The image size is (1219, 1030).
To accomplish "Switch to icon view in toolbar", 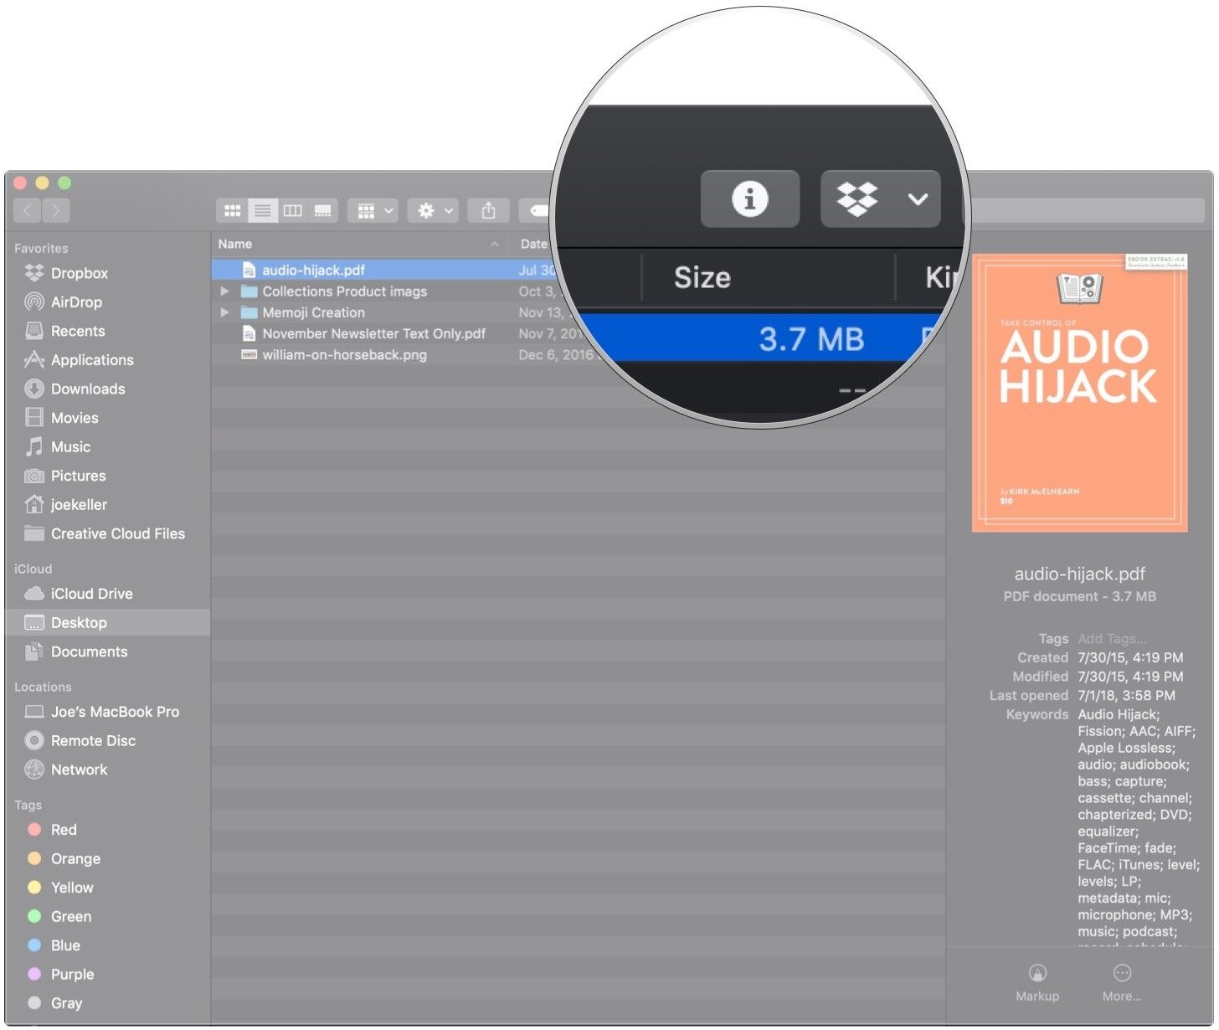I will point(233,211).
